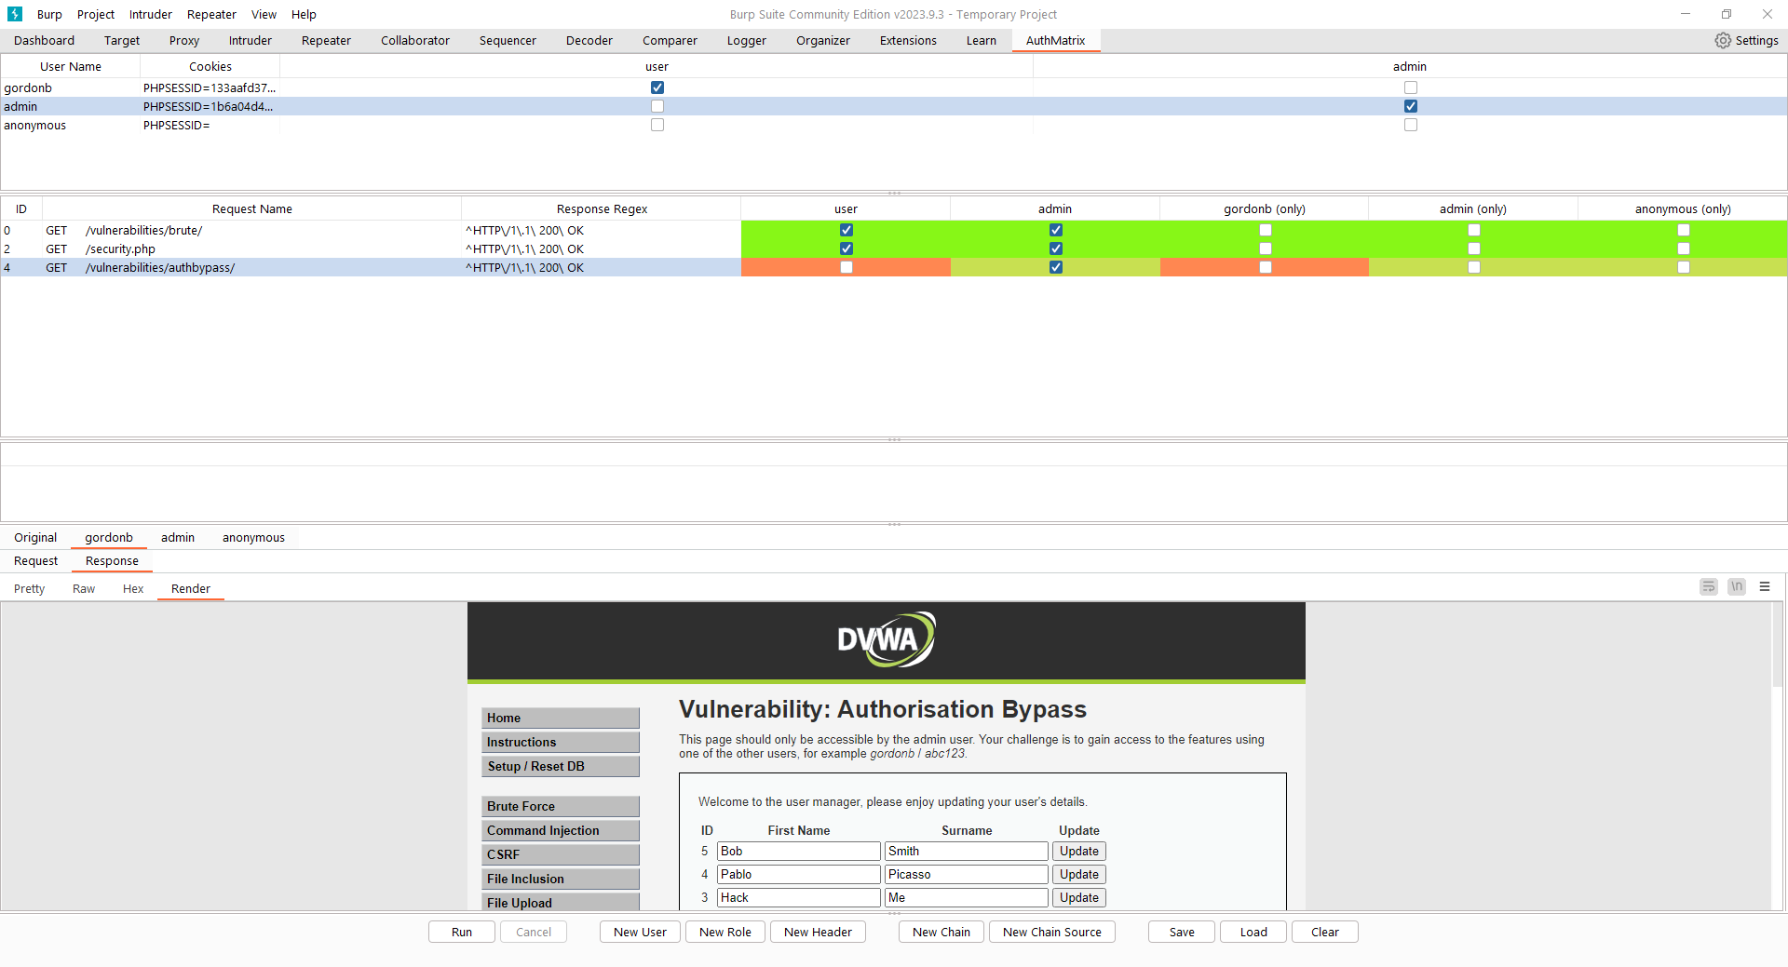Open Settings gear icon
Viewport: 1788px width, 967px height.
tap(1723, 40)
